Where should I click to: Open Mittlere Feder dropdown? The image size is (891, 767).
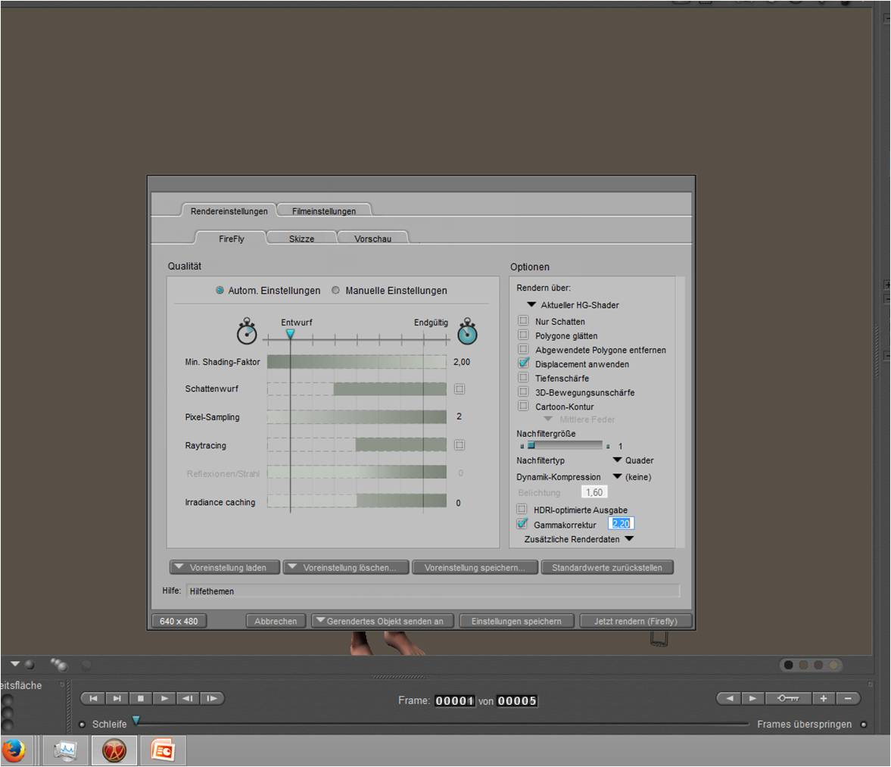point(580,419)
